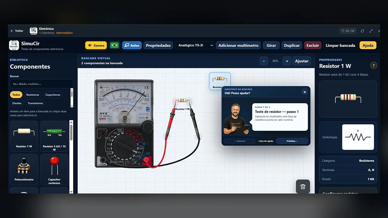The width and height of the screenshot is (388, 218).
Task: Click the Duplicar button
Action: [x=292, y=45]
